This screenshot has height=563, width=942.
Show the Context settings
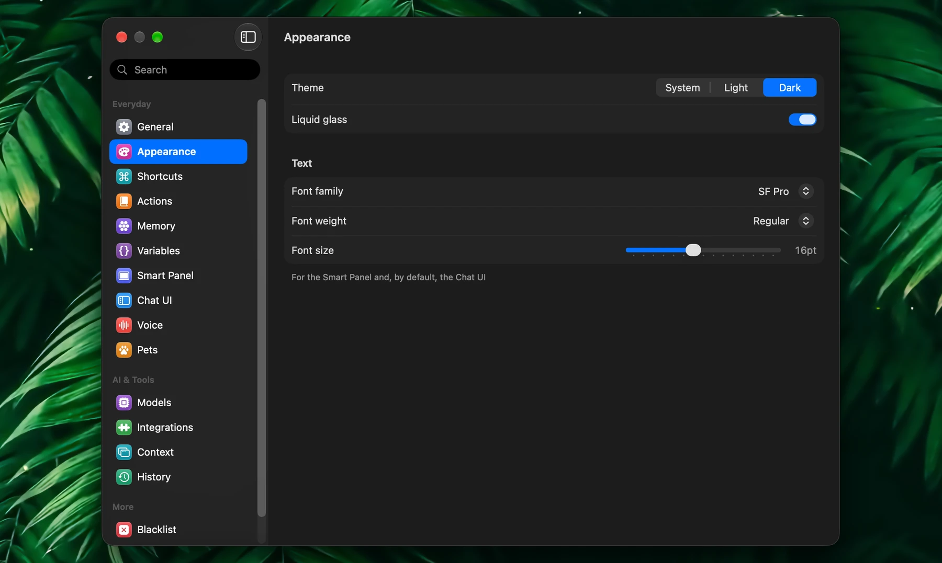[178, 452]
